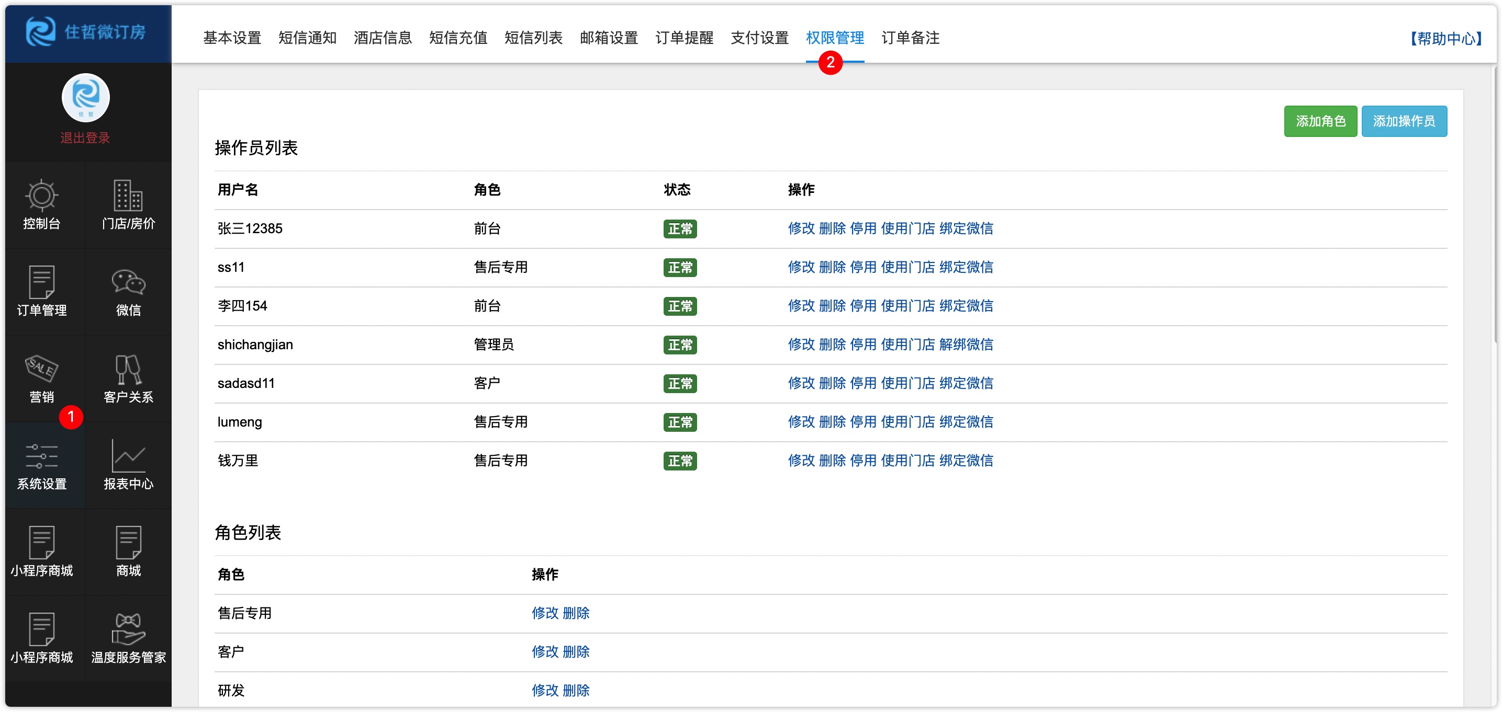Click 删除 for user shichangjian
This screenshot has width=1502, height=712.
pos(832,344)
